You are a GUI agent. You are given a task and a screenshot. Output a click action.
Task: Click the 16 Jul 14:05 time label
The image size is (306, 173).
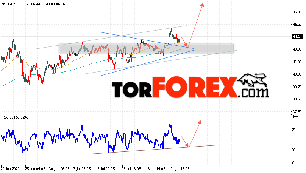pyautogui.click(x=156, y=168)
